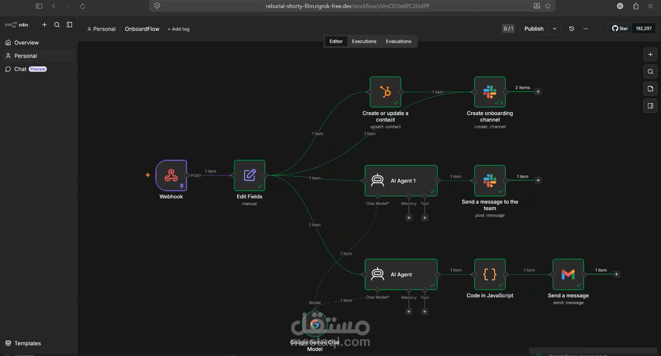Expand the Publish dropdown arrow
Viewport: 661px width, 356px height.
tap(555, 29)
